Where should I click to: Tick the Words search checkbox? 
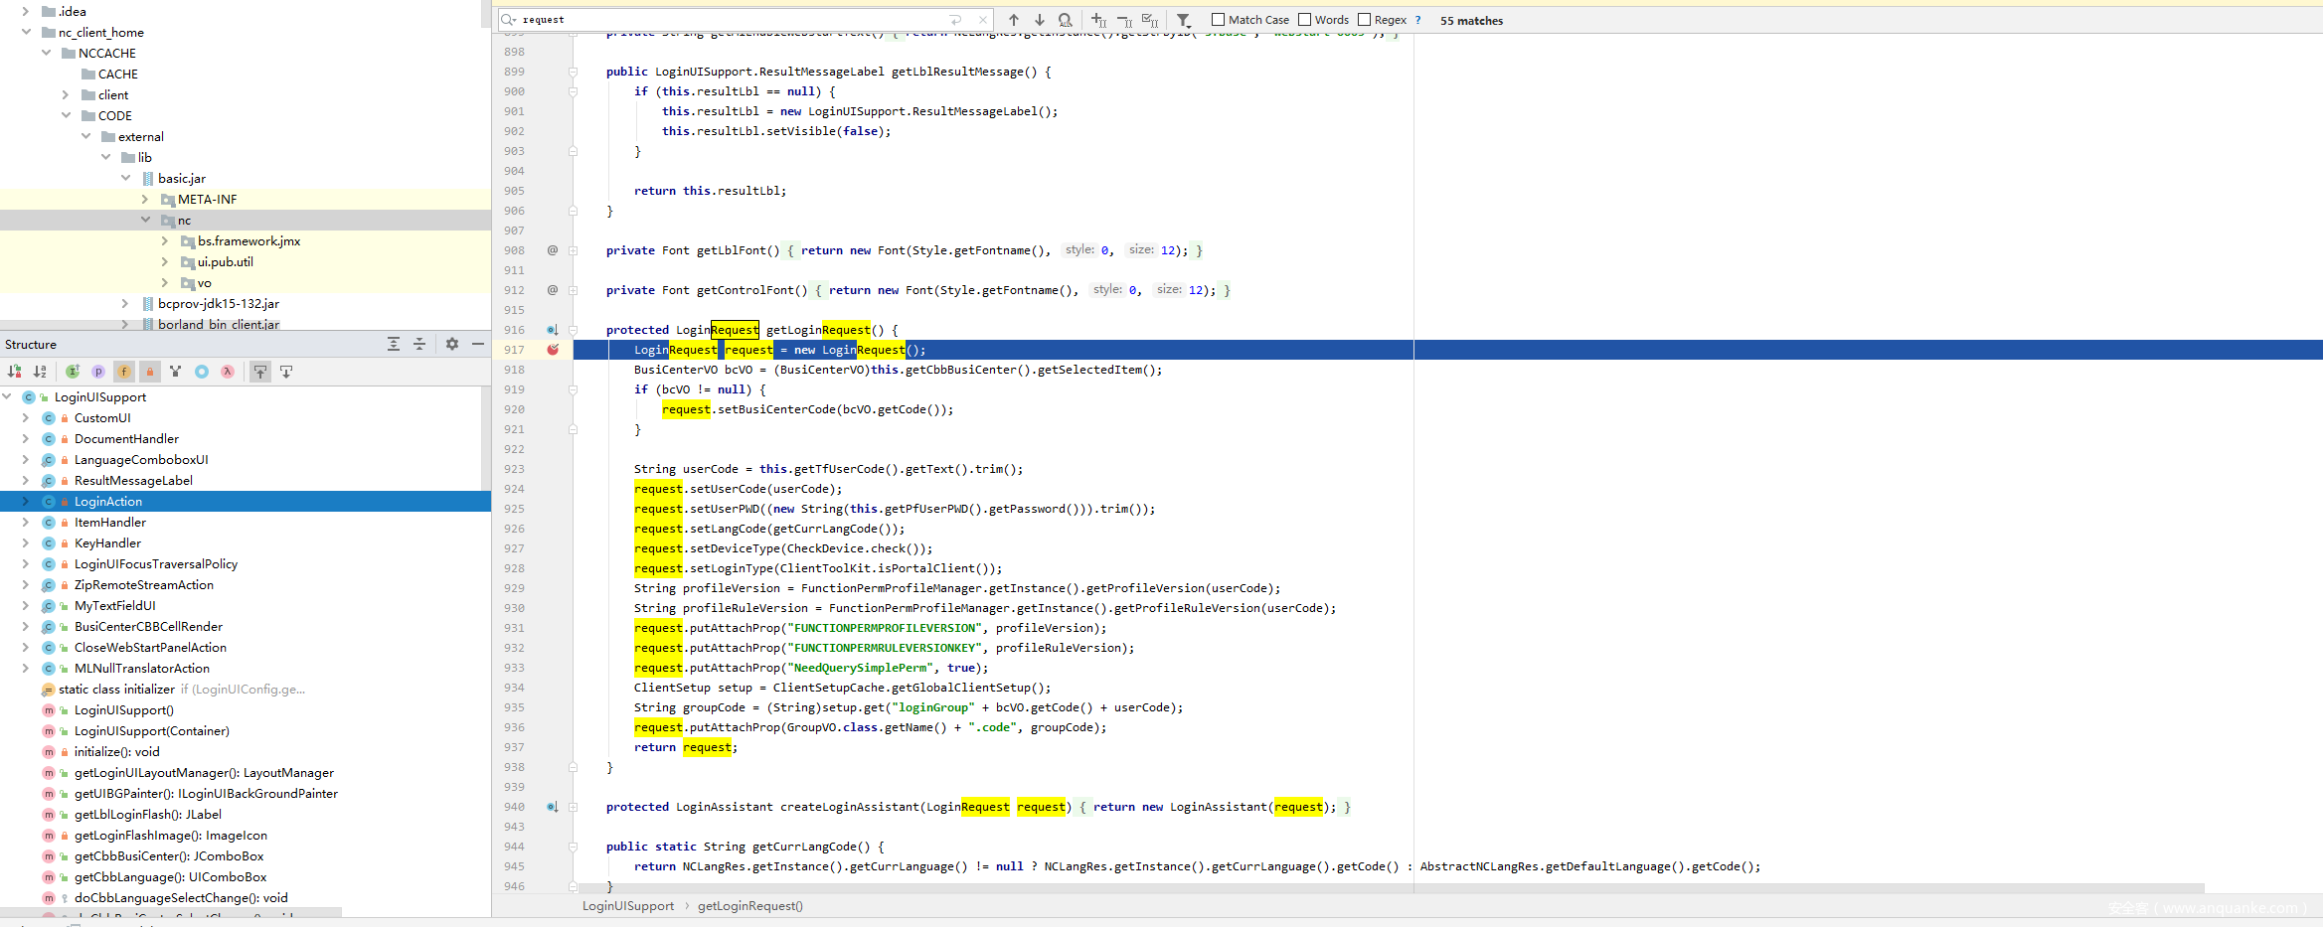(1304, 20)
